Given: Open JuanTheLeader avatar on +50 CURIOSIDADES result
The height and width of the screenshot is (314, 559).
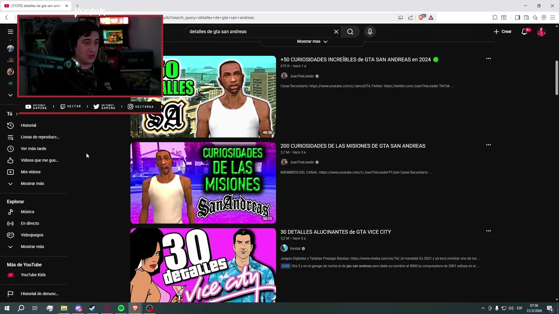Looking at the screenshot, I should pyautogui.click(x=284, y=76).
